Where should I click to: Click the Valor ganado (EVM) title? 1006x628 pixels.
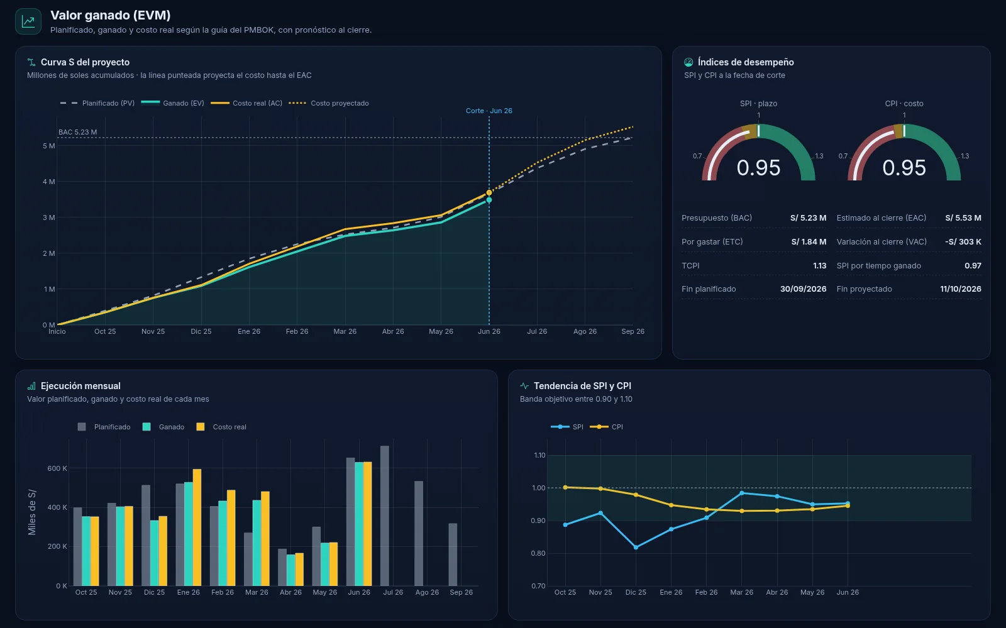point(111,15)
